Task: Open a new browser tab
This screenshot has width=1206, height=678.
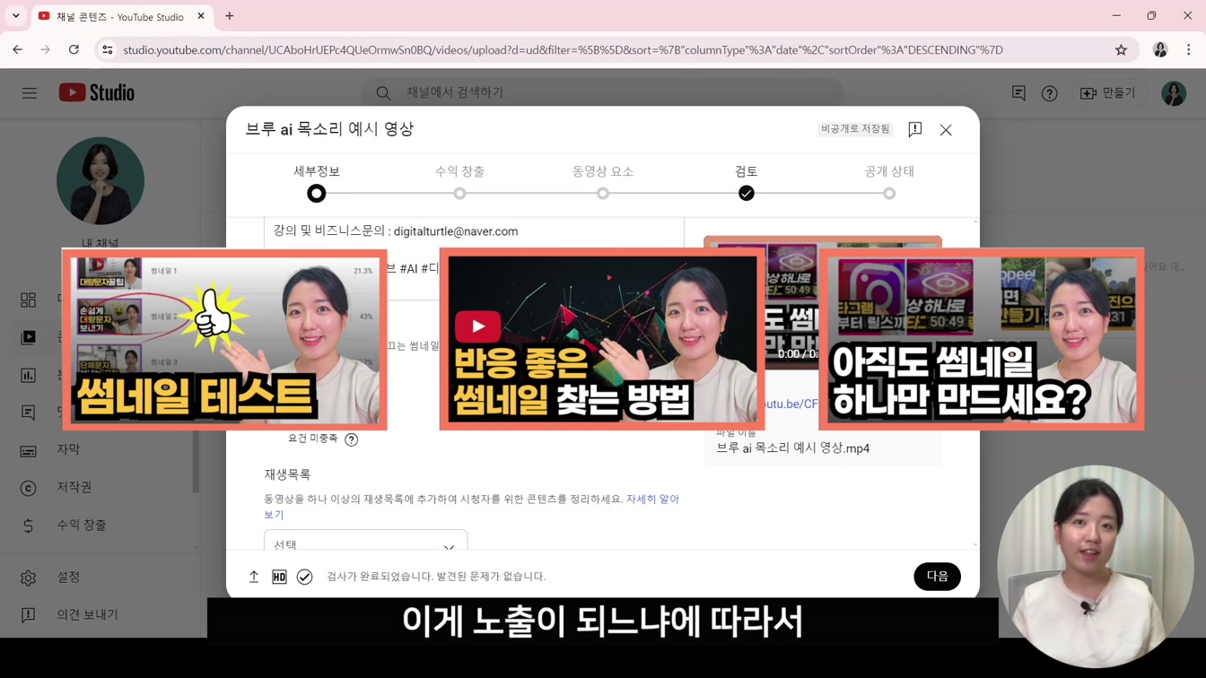Action: pyautogui.click(x=230, y=16)
